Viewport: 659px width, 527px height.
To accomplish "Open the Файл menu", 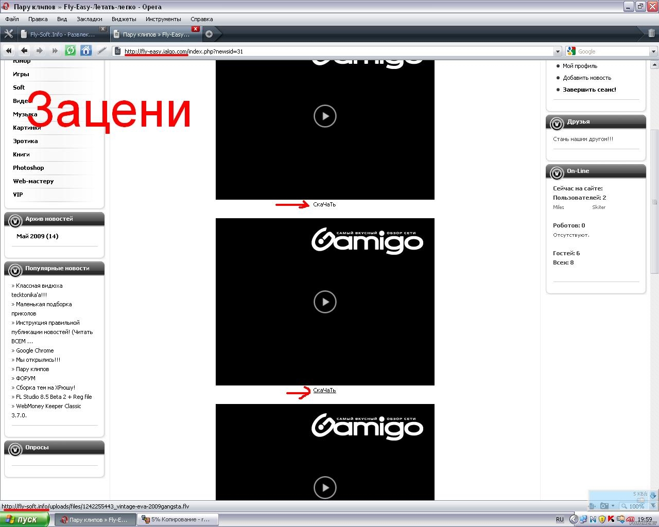I will [x=12, y=19].
